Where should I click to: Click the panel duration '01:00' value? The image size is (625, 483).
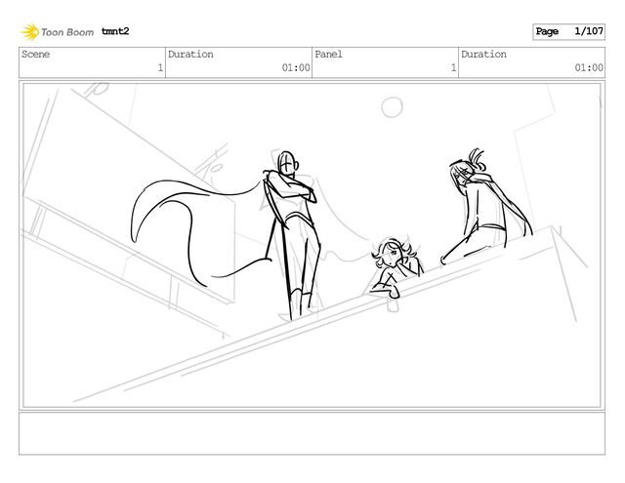point(589,67)
